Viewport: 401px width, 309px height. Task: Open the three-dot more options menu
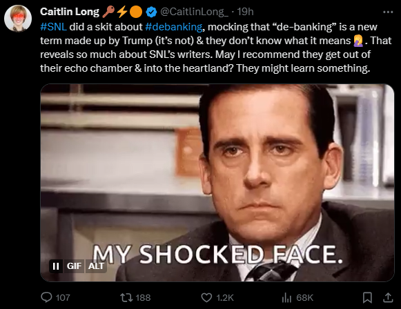(388, 12)
